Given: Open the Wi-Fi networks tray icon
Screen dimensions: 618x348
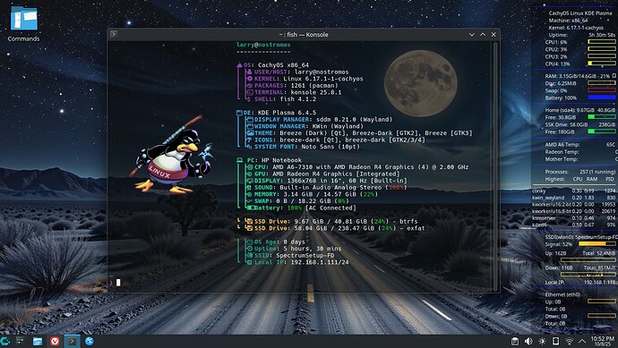Looking at the screenshot, I should click(569, 342).
